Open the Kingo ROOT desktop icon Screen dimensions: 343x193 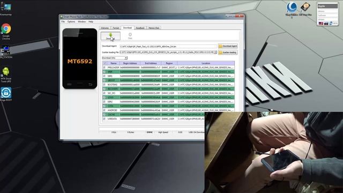6,94
